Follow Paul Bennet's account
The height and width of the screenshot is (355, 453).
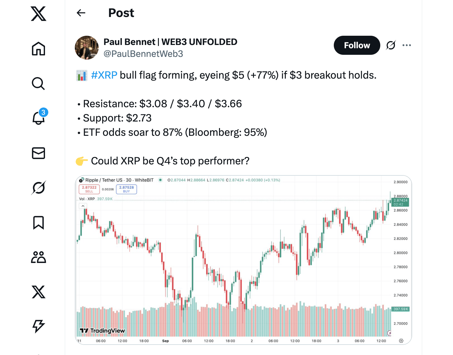[x=357, y=45]
